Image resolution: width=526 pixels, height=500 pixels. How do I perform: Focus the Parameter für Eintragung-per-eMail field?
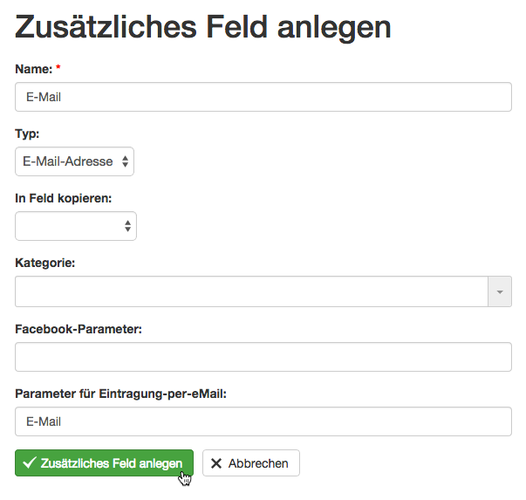pyautogui.click(x=263, y=421)
